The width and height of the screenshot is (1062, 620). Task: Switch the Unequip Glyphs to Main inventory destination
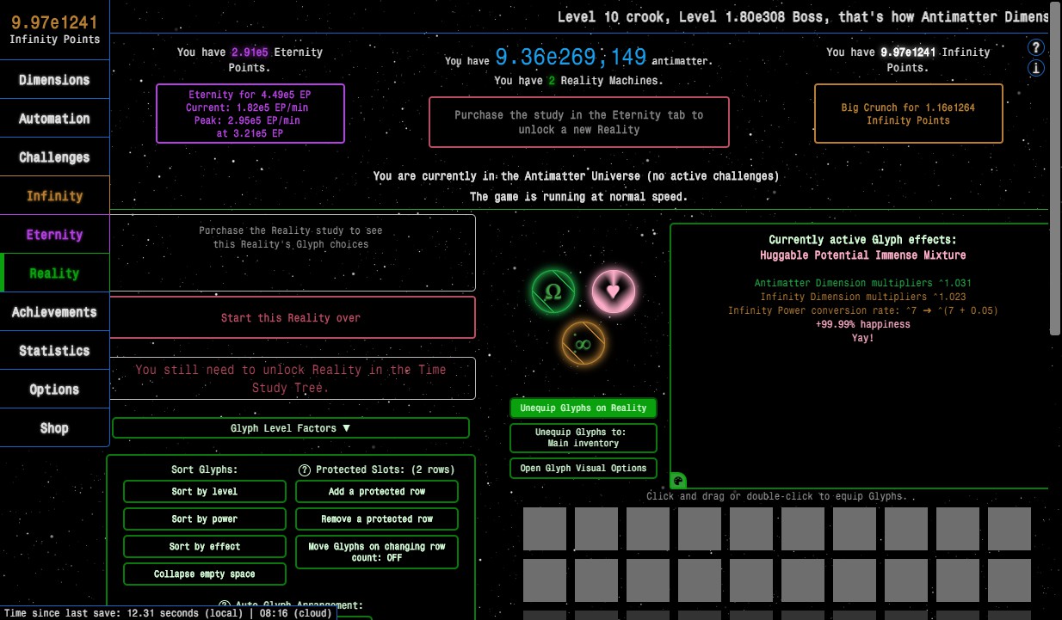[583, 438]
